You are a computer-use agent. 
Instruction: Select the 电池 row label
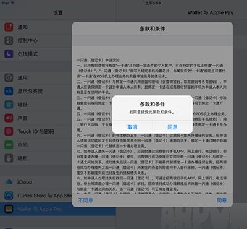point(23,145)
